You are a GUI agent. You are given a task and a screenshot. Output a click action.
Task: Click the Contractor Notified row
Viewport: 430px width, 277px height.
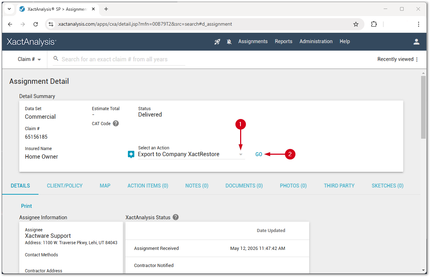(x=217, y=265)
